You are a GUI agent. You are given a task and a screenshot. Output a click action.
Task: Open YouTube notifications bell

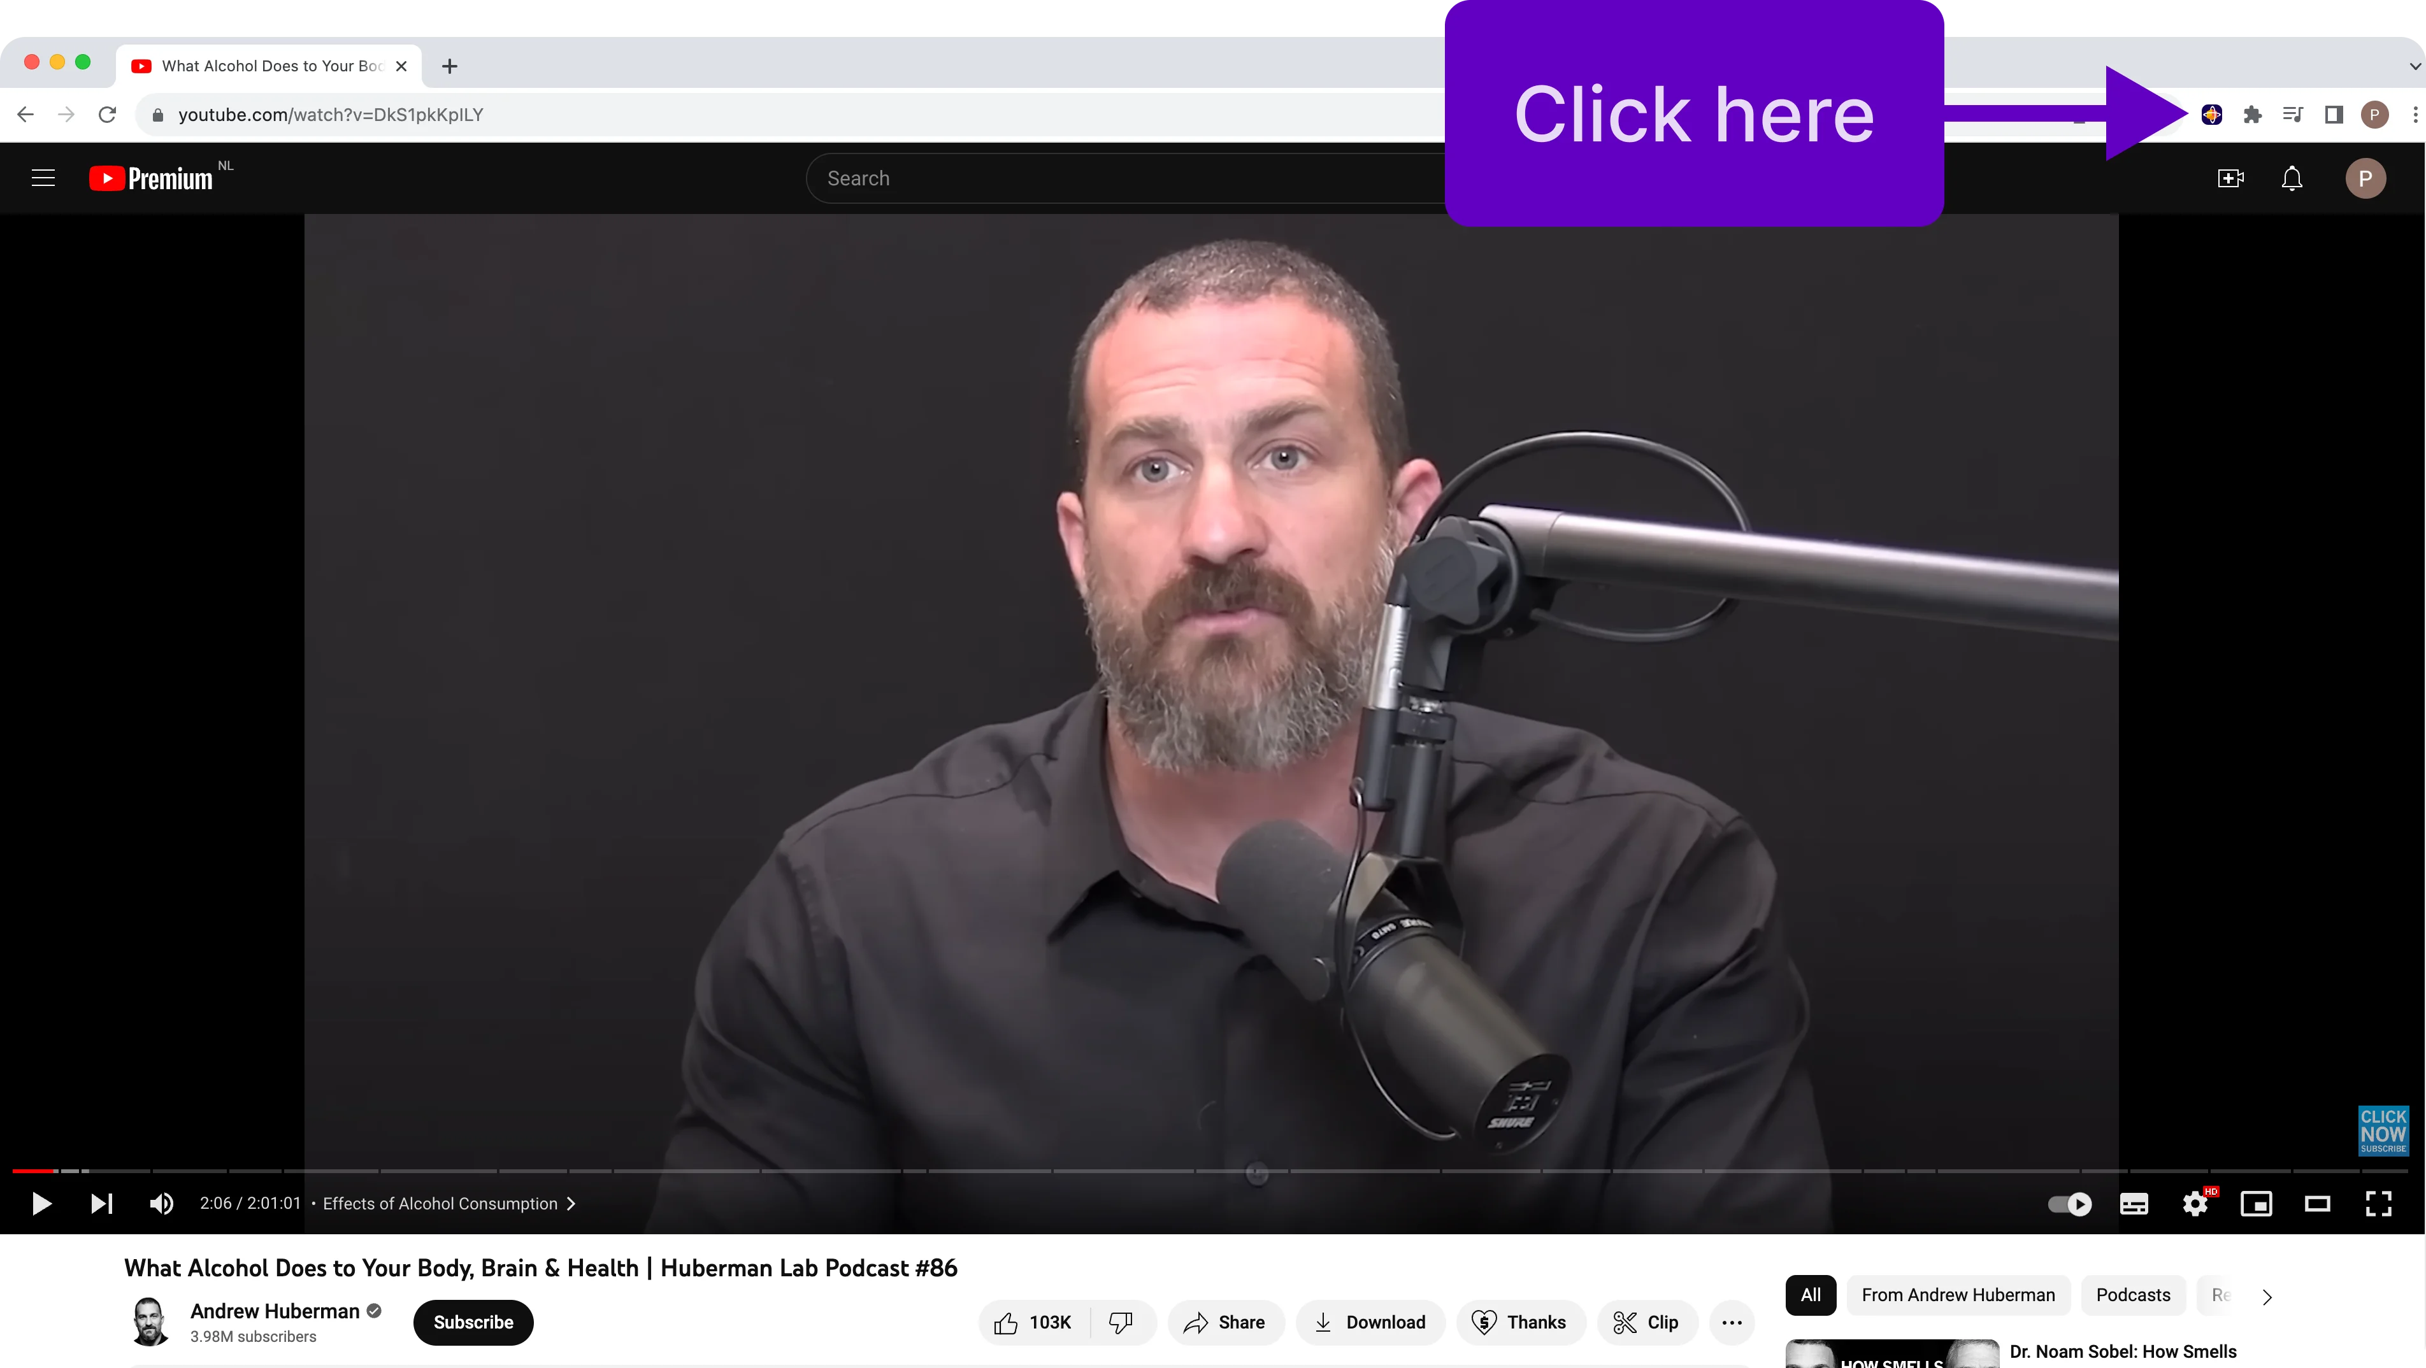pos(2292,178)
